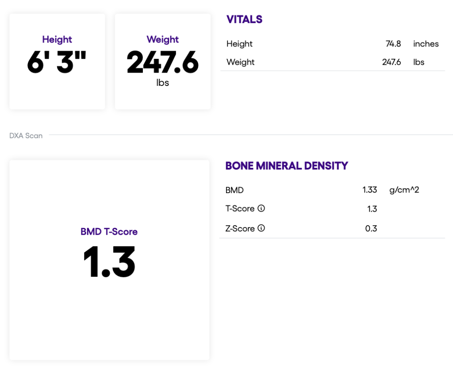This screenshot has width=453, height=367.
Task: Click the inches unit label
Action: coord(426,44)
